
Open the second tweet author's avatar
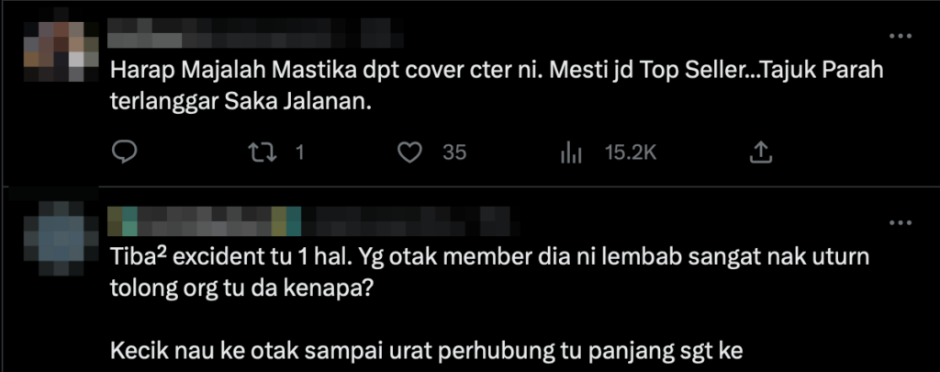(62, 238)
